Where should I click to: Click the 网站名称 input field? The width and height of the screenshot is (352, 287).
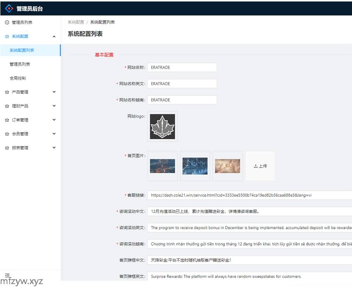[x=182, y=68]
